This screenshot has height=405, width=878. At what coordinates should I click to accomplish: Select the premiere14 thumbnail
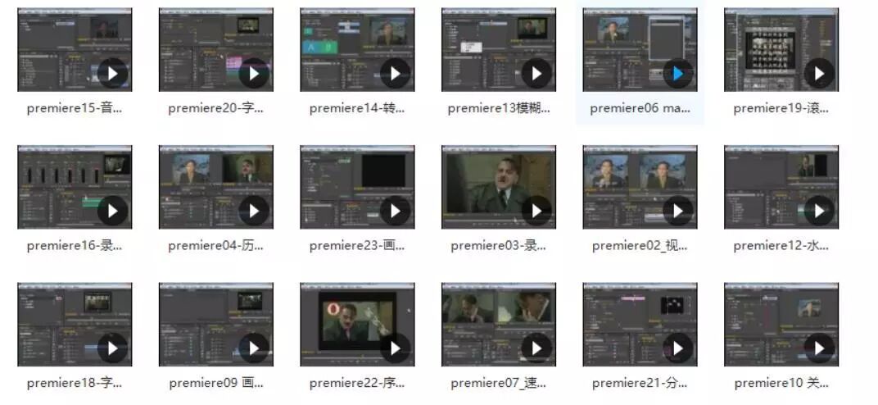(357, 49)
